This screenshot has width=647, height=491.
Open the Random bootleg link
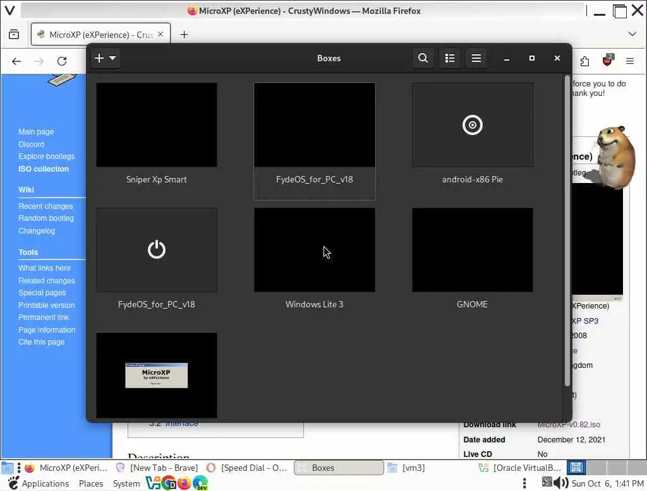click(x=46, y=218)
